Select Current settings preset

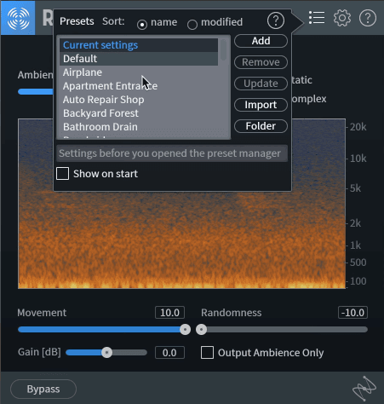[139, 45]
